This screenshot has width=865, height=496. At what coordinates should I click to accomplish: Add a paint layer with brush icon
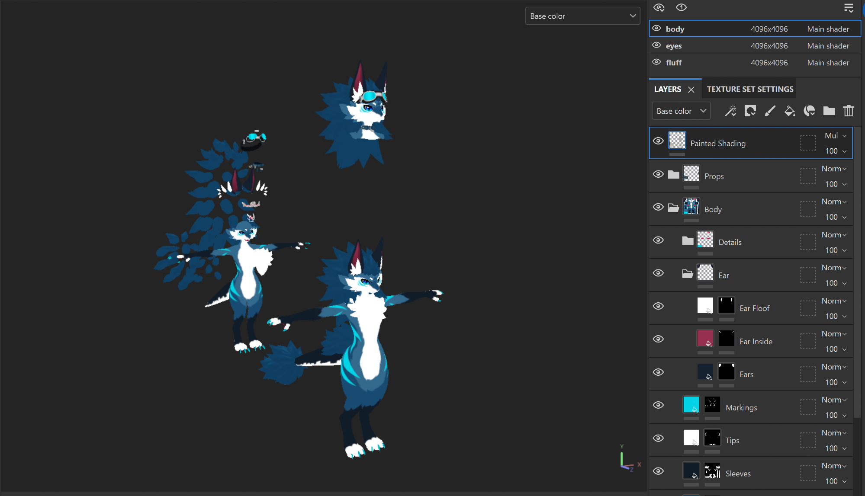(770, 111)
